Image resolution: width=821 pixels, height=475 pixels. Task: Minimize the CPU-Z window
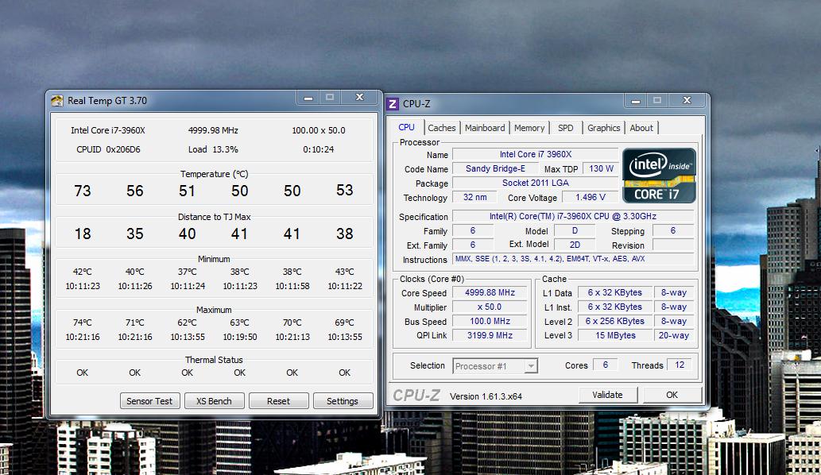click(635, 100)
